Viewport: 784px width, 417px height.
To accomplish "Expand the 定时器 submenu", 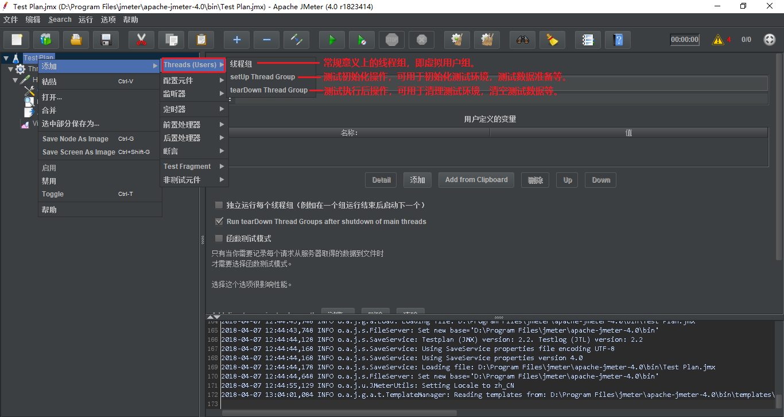I will tap(194, 109).
